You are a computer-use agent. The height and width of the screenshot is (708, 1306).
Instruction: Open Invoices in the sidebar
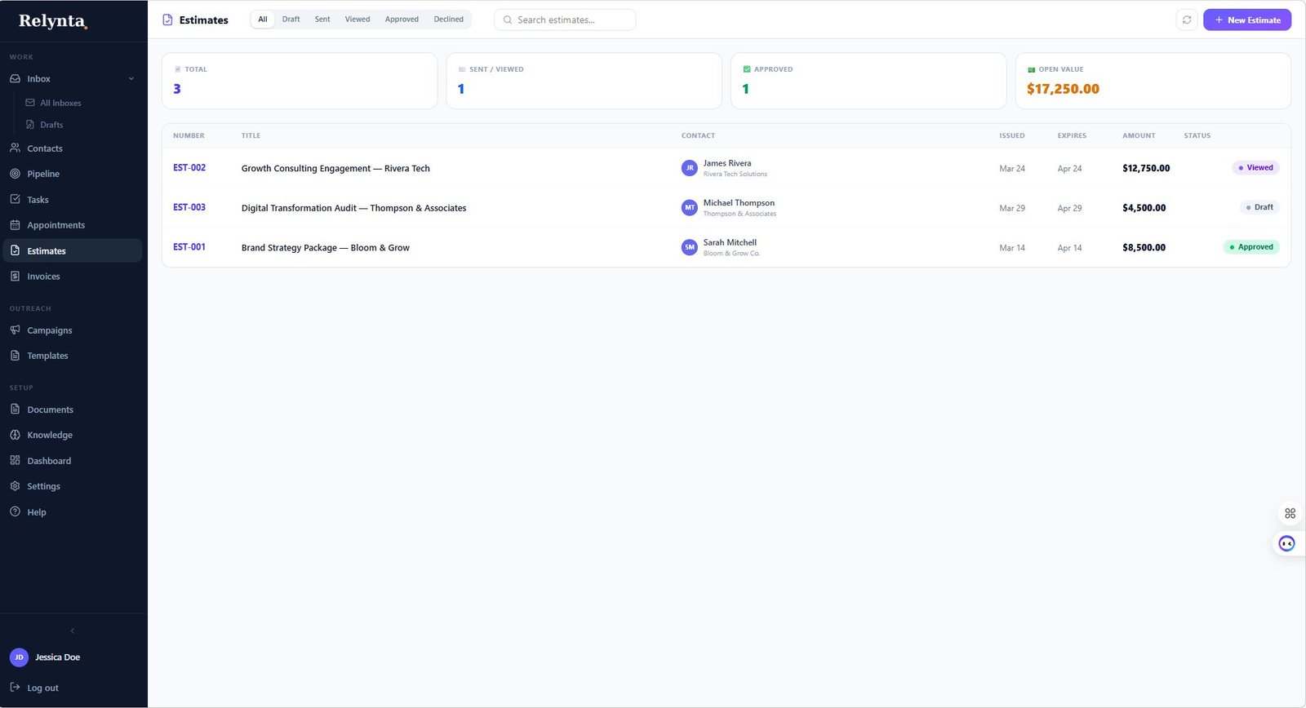tap(42, 277)
